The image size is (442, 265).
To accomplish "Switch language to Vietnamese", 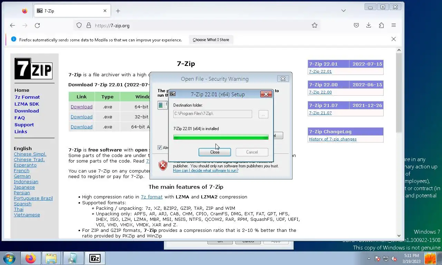I will coord(27,215).
